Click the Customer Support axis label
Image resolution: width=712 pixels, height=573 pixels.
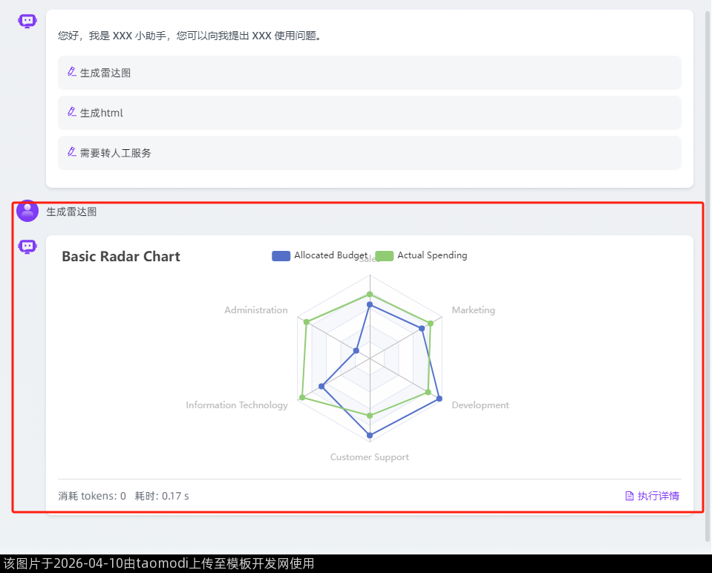(370, 457)
